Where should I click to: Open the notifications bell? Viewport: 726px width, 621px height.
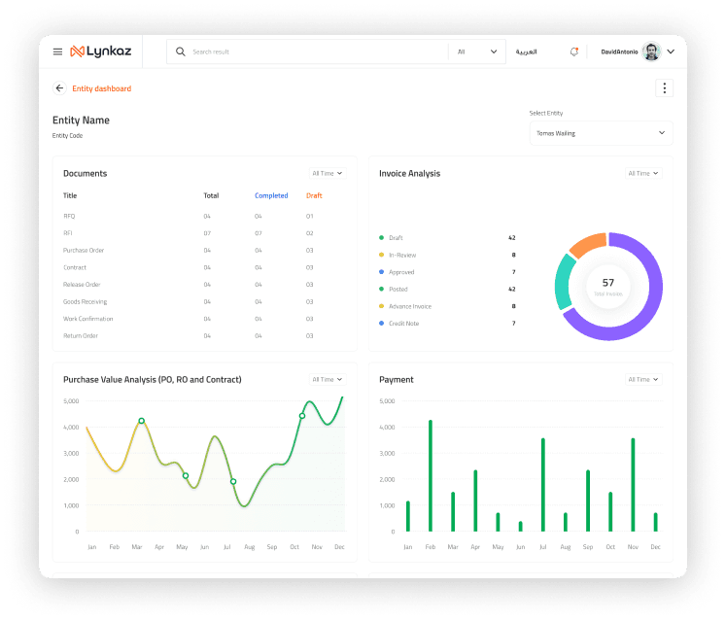tap(574, 52)
